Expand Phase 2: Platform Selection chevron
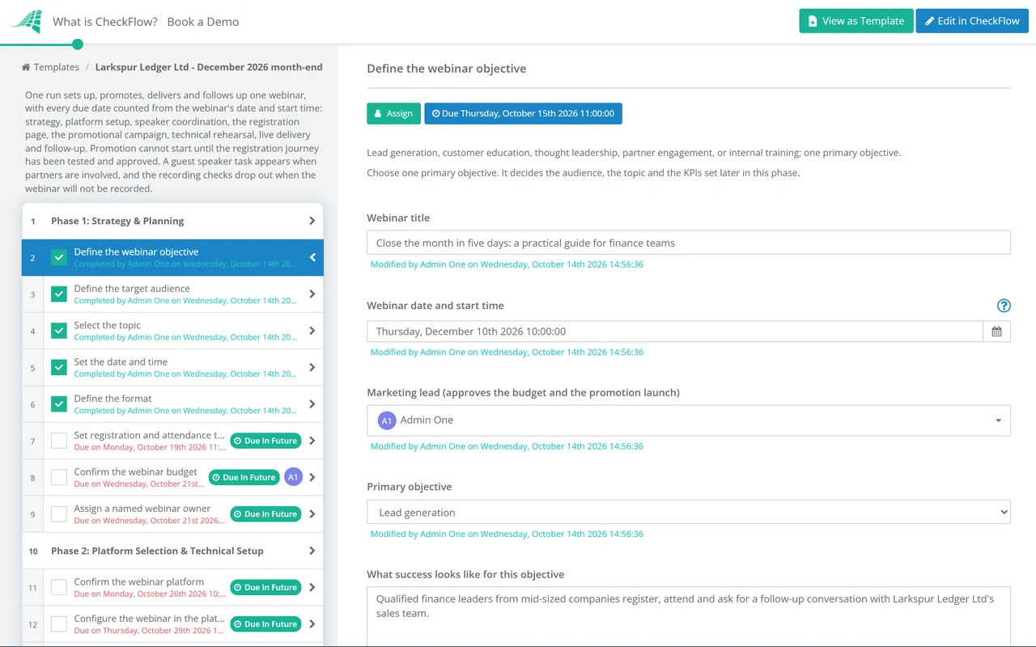Viewport: 1036px width, 647px height. coord(312,551)
